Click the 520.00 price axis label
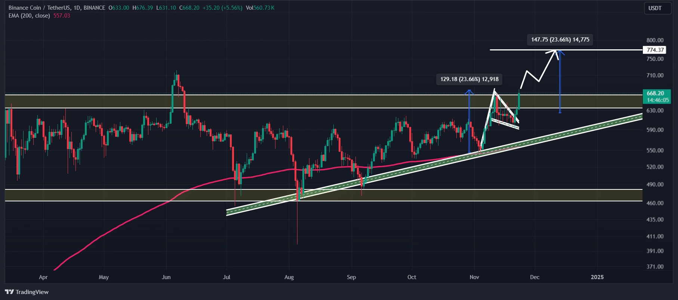 (655, 167)
